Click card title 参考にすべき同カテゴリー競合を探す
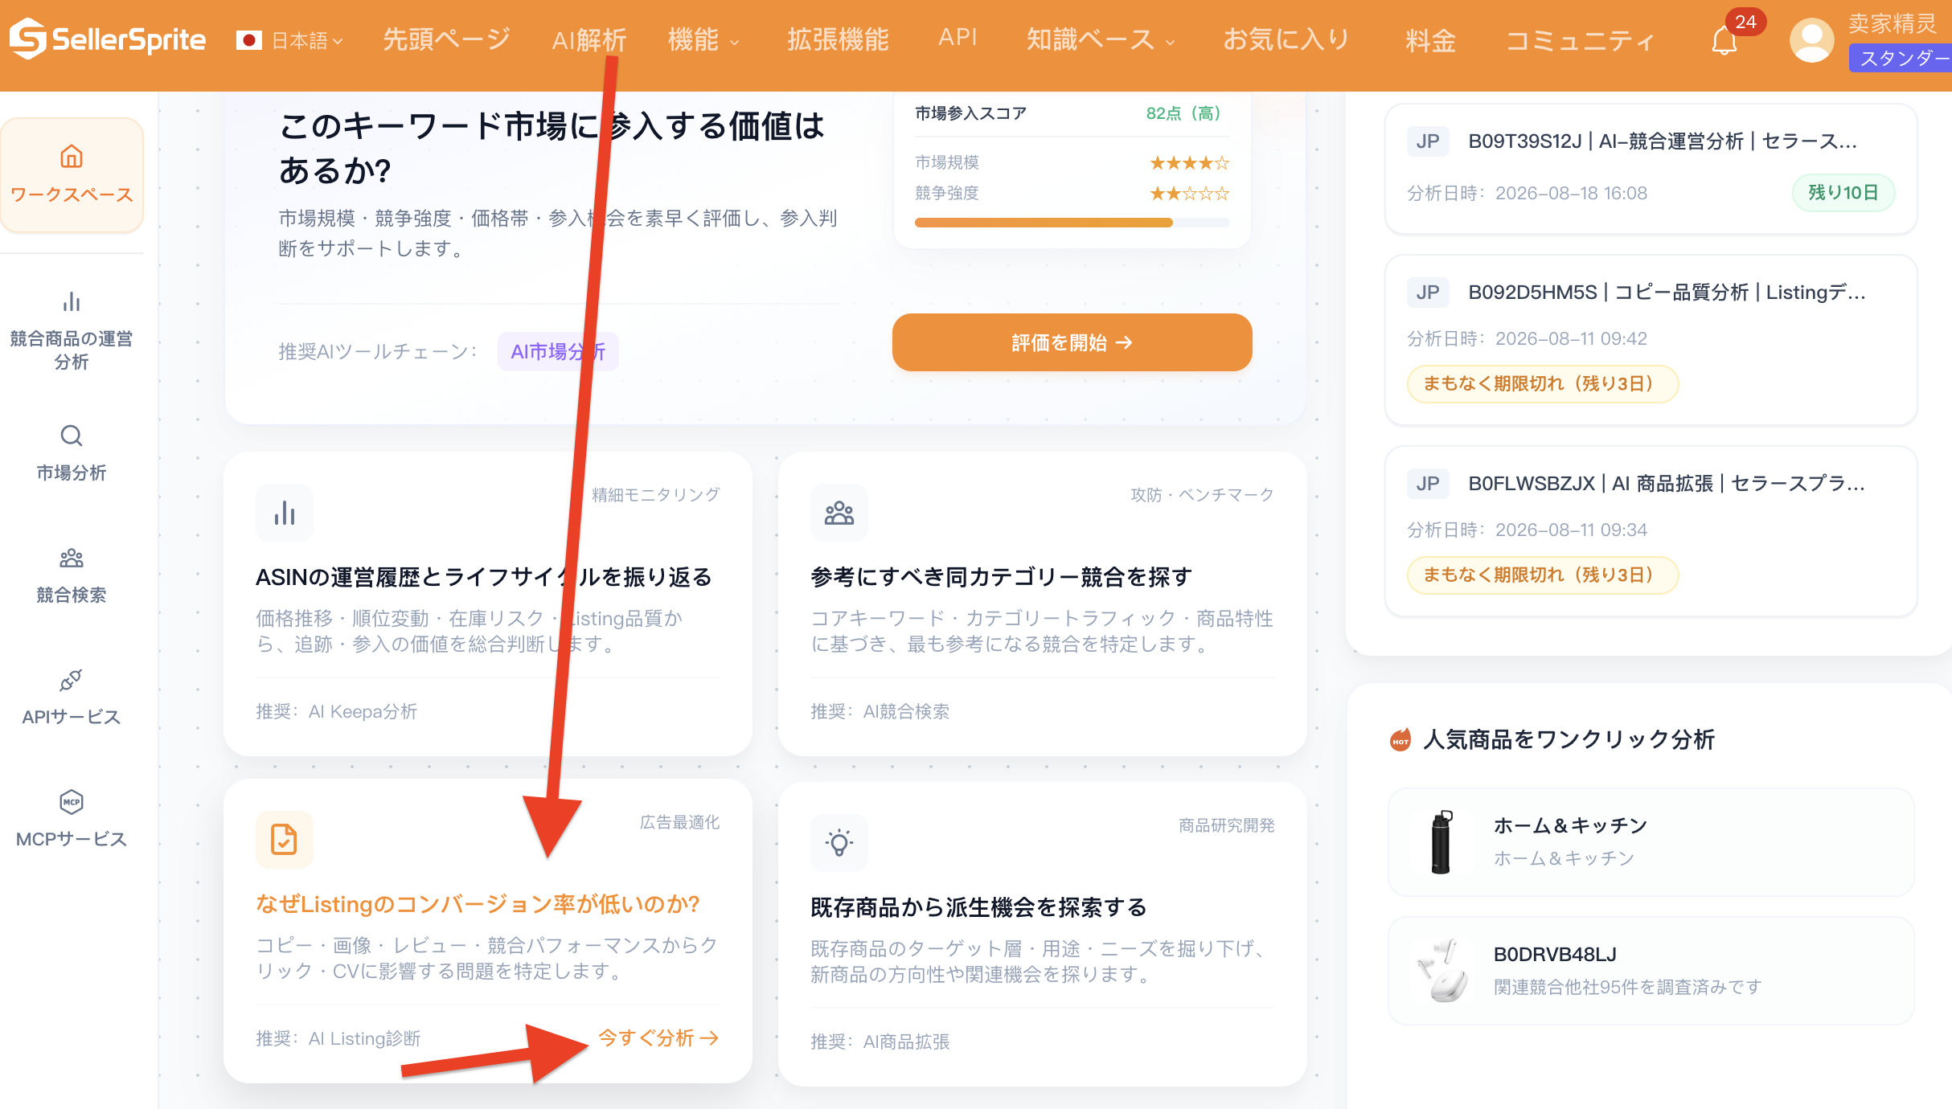1952x1109 pixels. pos(1001,577)
